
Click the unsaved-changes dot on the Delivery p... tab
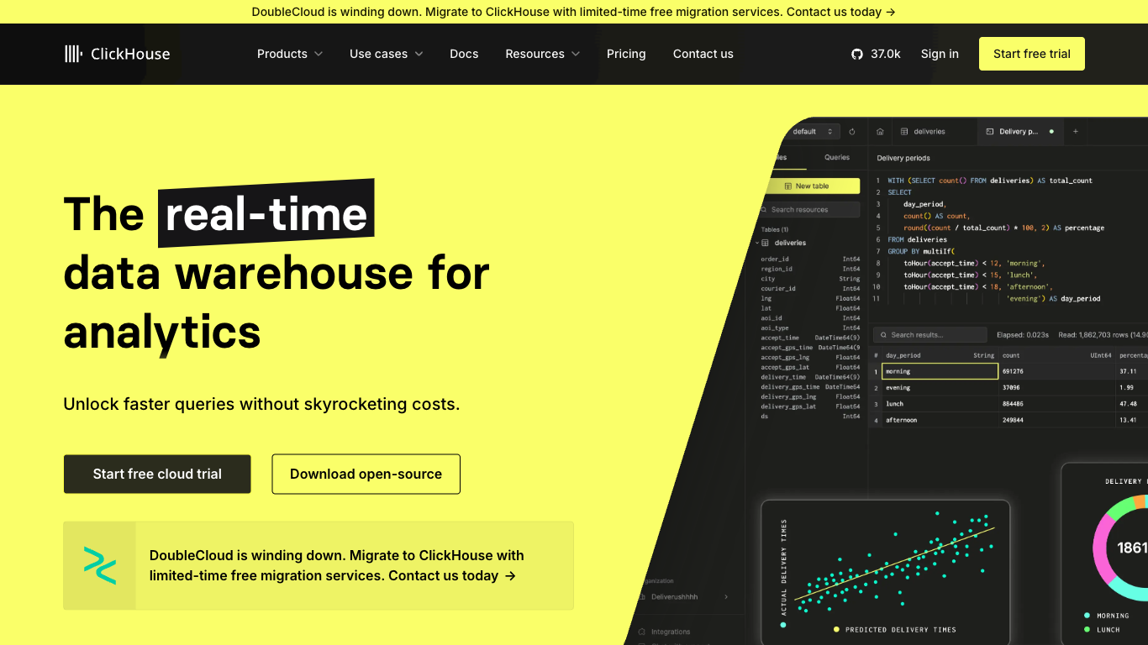point(1051,132)
